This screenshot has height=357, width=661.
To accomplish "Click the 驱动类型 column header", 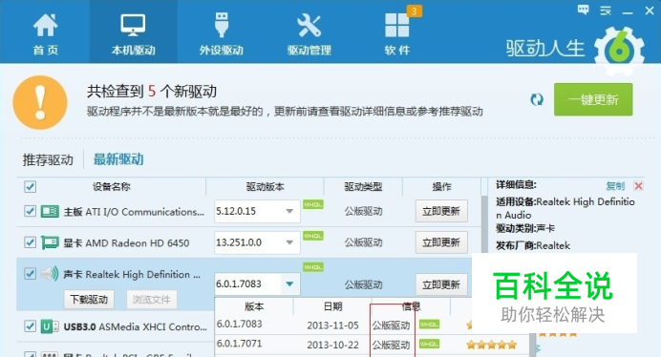I will click(363, 187).
